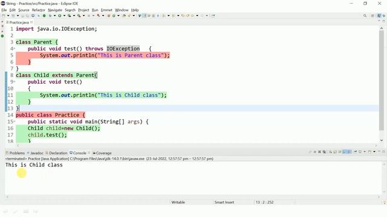Click the Debug bug toolbar icon
The height and width of the screenshot is (217, 387).
50,16
